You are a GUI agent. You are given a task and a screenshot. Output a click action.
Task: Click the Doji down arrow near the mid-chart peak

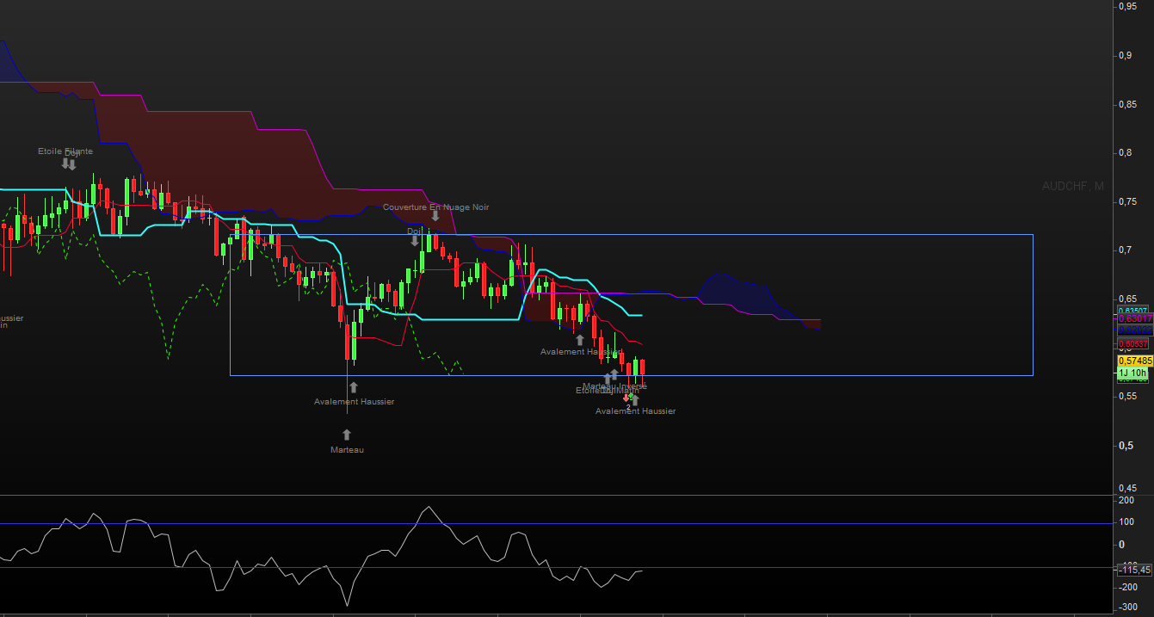pyautogui.click(x=415, y=241)
